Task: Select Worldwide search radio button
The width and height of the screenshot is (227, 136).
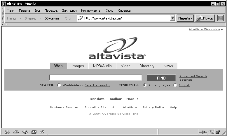Action: pyautogui.click(x=59, y=85)
